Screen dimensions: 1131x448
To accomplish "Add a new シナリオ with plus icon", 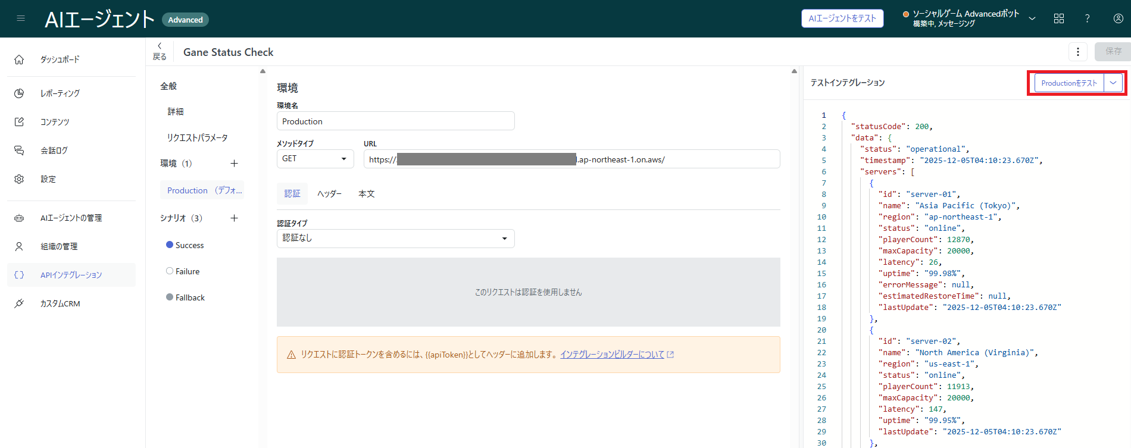I will tap(235, 218).
